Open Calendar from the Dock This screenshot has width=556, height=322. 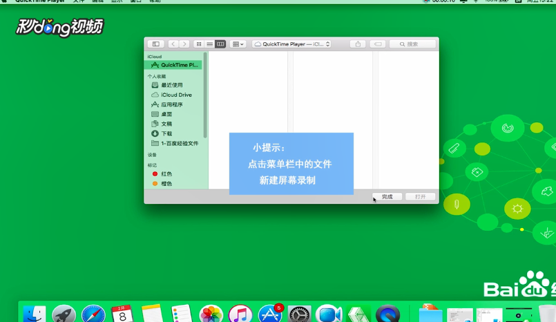point(122,314)
